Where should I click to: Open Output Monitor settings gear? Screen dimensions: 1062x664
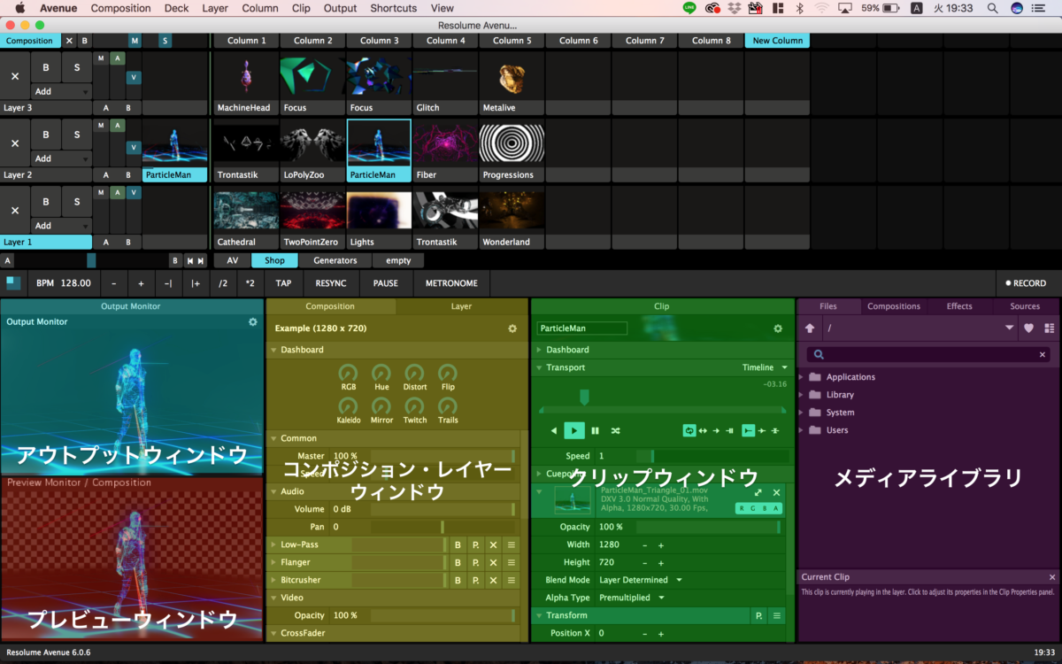[x=253, y=322]
